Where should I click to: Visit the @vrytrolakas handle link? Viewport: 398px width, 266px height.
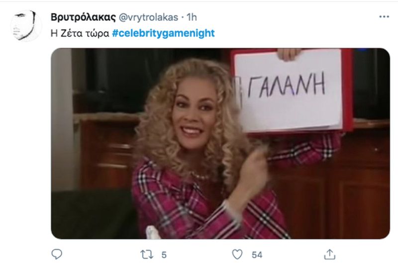148,17
